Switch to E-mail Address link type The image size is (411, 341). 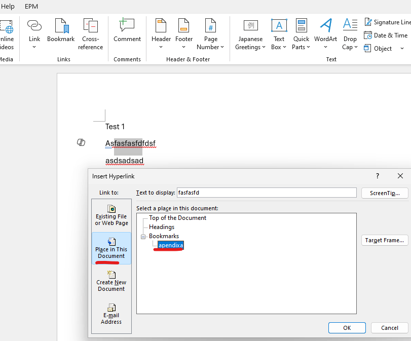(x=111, y=314)
